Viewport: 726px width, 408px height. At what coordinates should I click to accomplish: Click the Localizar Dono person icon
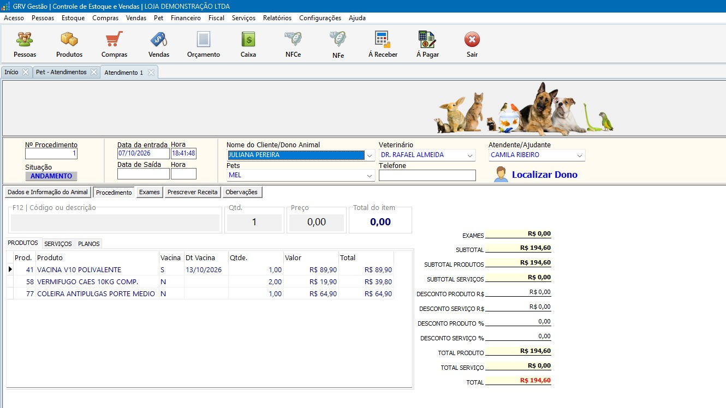[501, 175]
